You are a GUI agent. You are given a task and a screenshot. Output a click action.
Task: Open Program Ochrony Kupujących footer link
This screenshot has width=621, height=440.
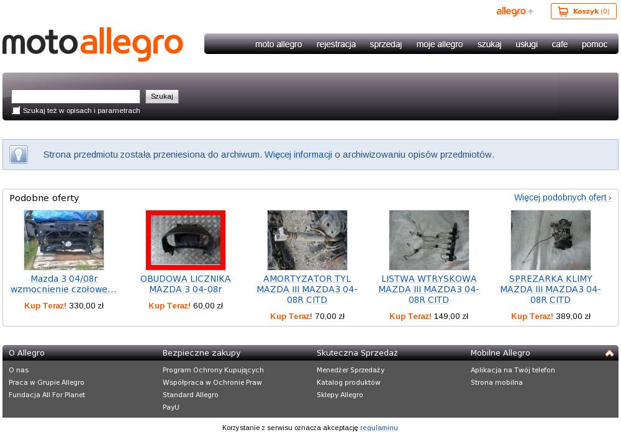(213, 370)
